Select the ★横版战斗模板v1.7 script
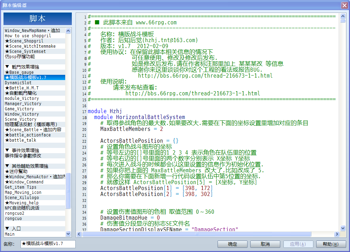Image resolution: width=350 pixels, height=252 pixels. 35,78
